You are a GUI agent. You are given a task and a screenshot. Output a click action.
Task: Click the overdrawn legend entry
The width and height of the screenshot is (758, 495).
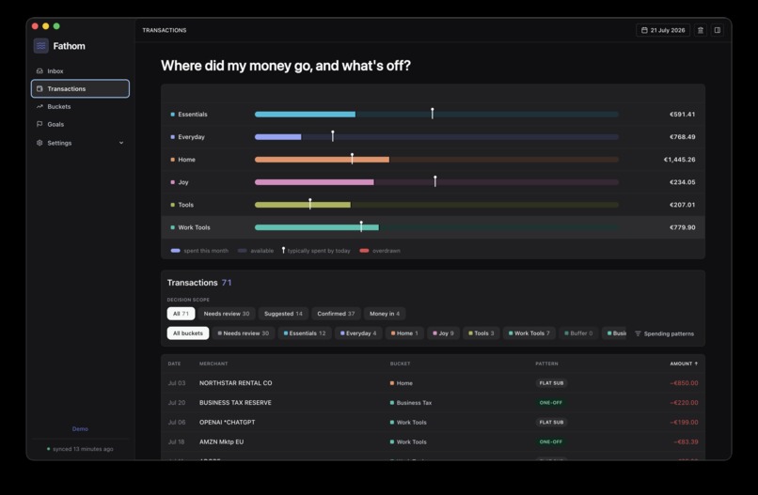pyautogui.click(x=380, y=251)
